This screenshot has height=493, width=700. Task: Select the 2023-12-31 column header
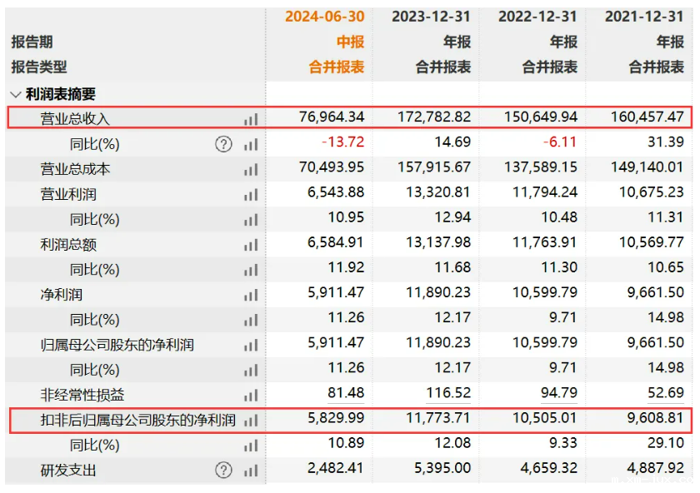coord(431,17)
